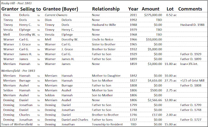The image size is (208, 127).
Task: Click the 'Daniel and Charles' grantee cell
Action: click(75, 120)
